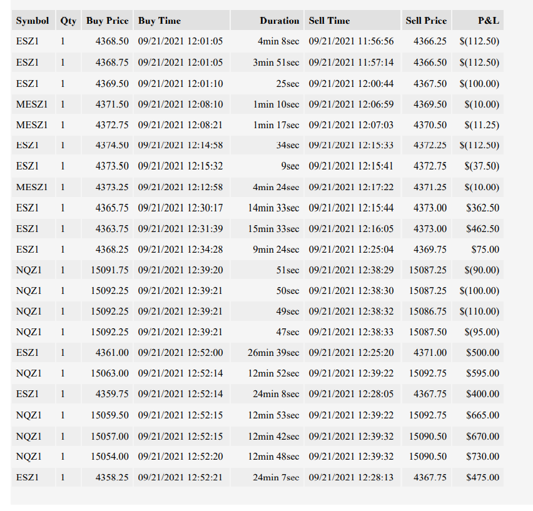Select the 26min 39sec duration cell
The image size is (533, 511).
coord(267,353)
